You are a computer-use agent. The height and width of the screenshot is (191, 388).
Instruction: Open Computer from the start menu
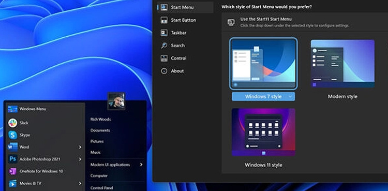pos(99,176)
